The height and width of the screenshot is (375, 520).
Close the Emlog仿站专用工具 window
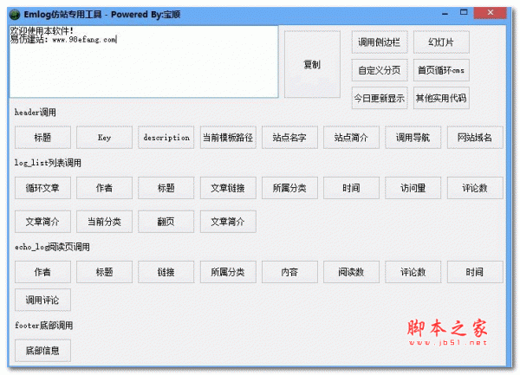pos(491,13)
